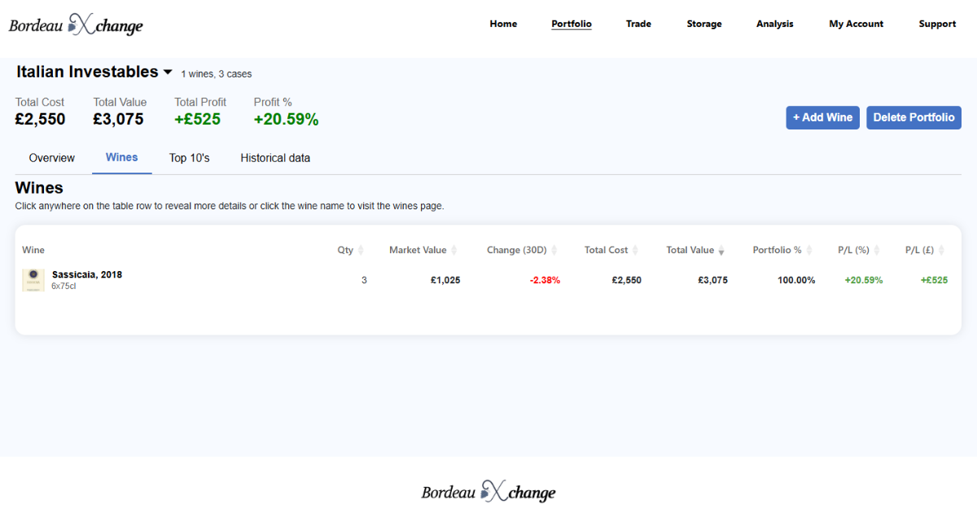Sort by P/L (%) arrows icon
The image size is (977, 513).
click(x=878, y=250)
